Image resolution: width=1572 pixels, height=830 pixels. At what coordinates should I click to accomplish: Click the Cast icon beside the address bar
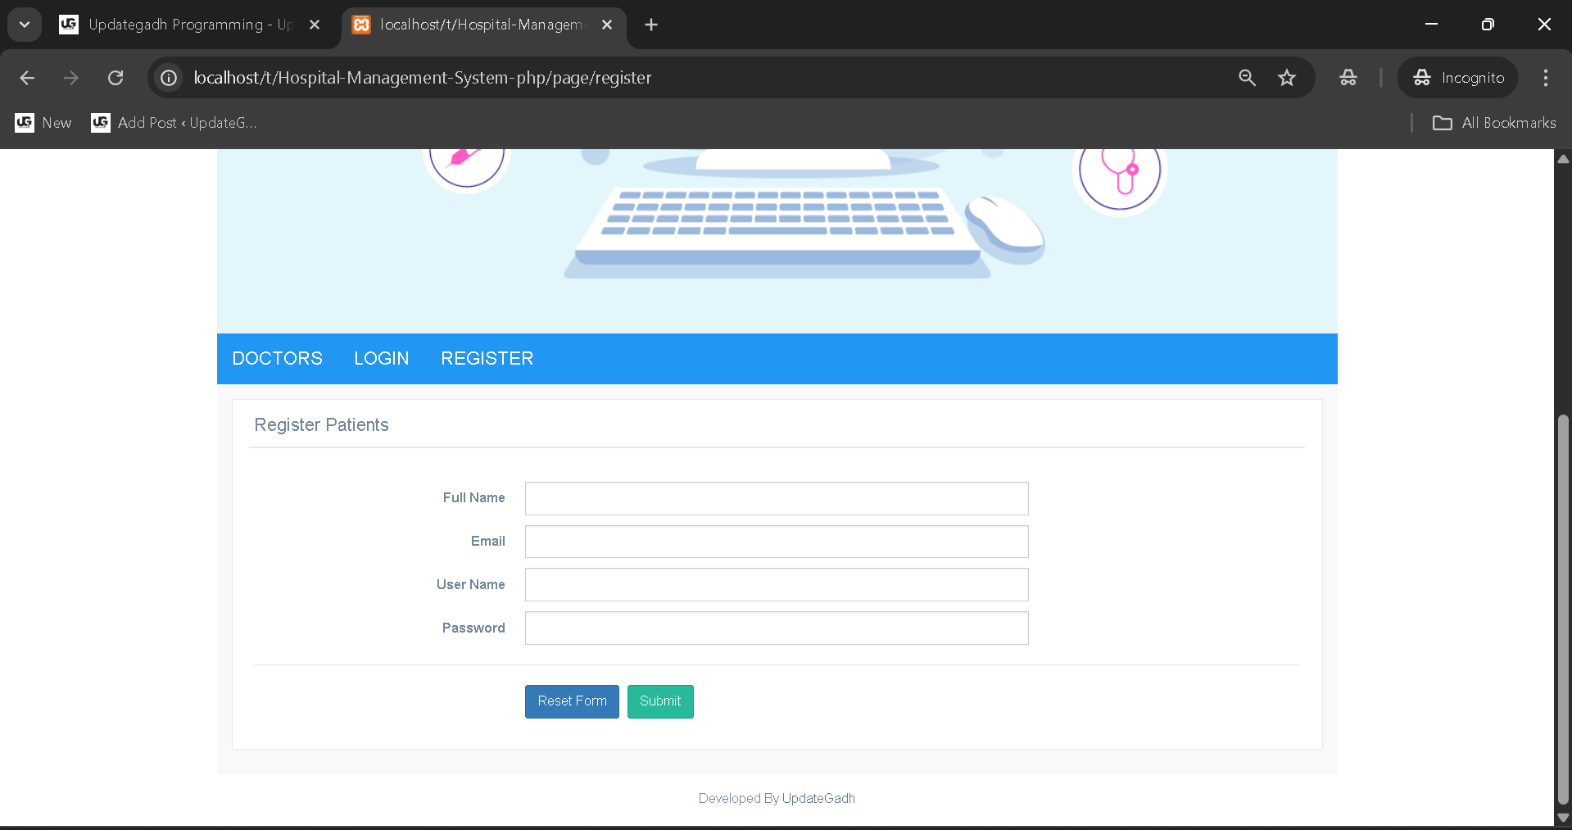point(1348,78)
